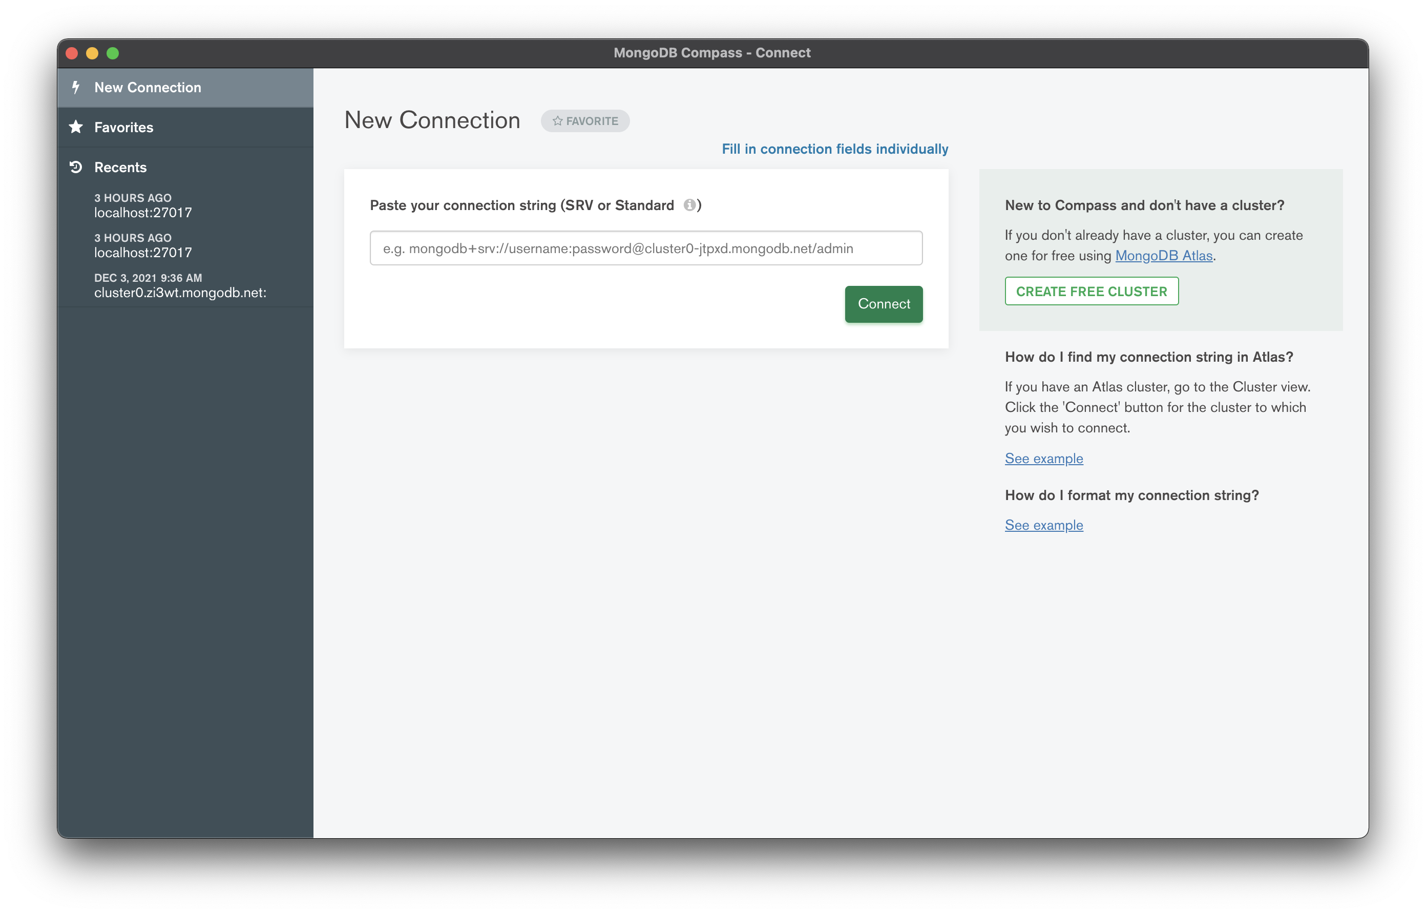
Task: Click the info icon beside SRV or Standard
Action: point(689,205)
